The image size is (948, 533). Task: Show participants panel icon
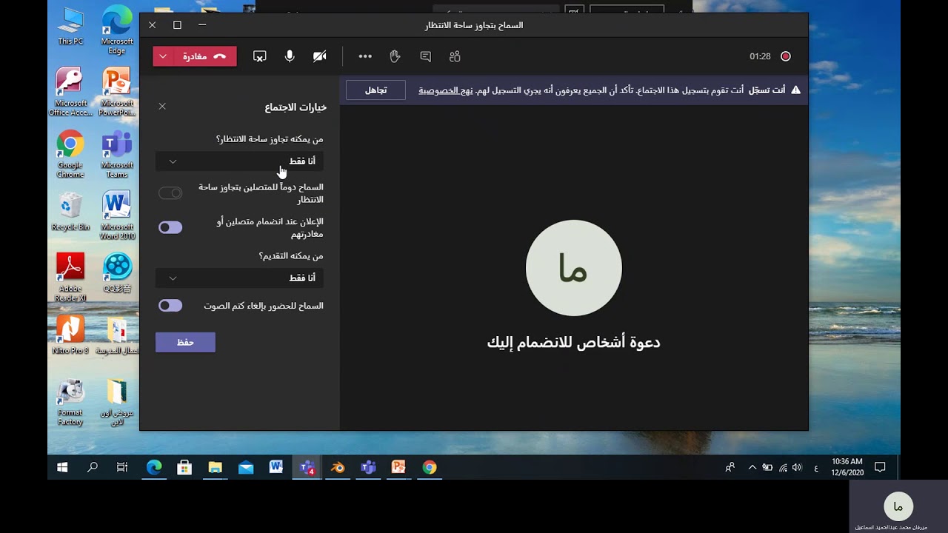coord(455,56)
